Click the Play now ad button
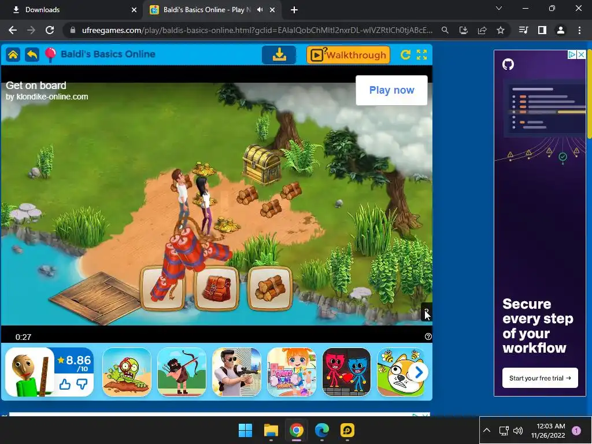 click(x=391, y=90)
